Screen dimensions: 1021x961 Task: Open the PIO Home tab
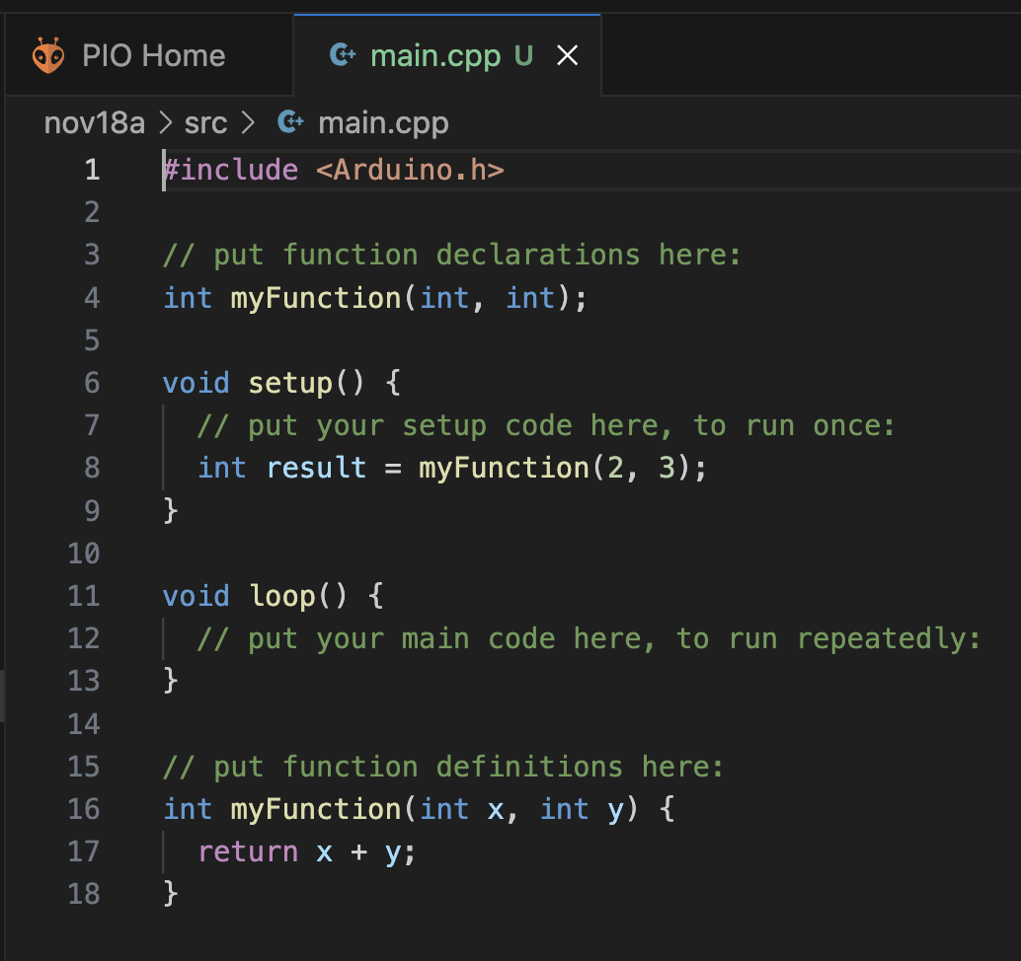(x=149, y=55)
